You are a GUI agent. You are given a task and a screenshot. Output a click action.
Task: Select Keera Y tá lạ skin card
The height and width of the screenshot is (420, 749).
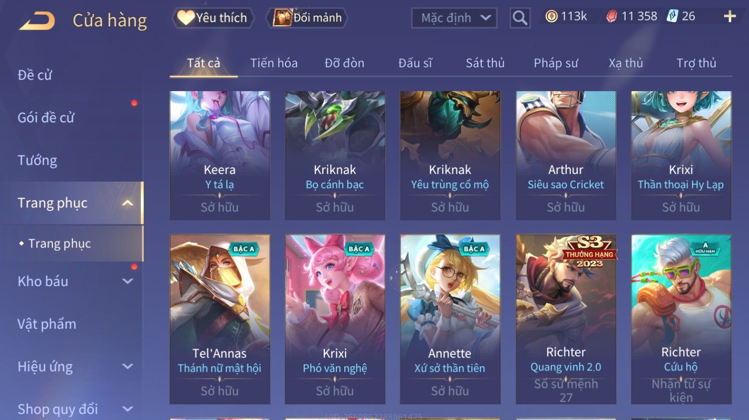219,155
